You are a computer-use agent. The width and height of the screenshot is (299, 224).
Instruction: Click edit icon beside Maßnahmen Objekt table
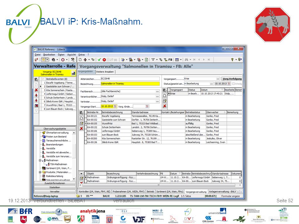(x=81, y=178)
